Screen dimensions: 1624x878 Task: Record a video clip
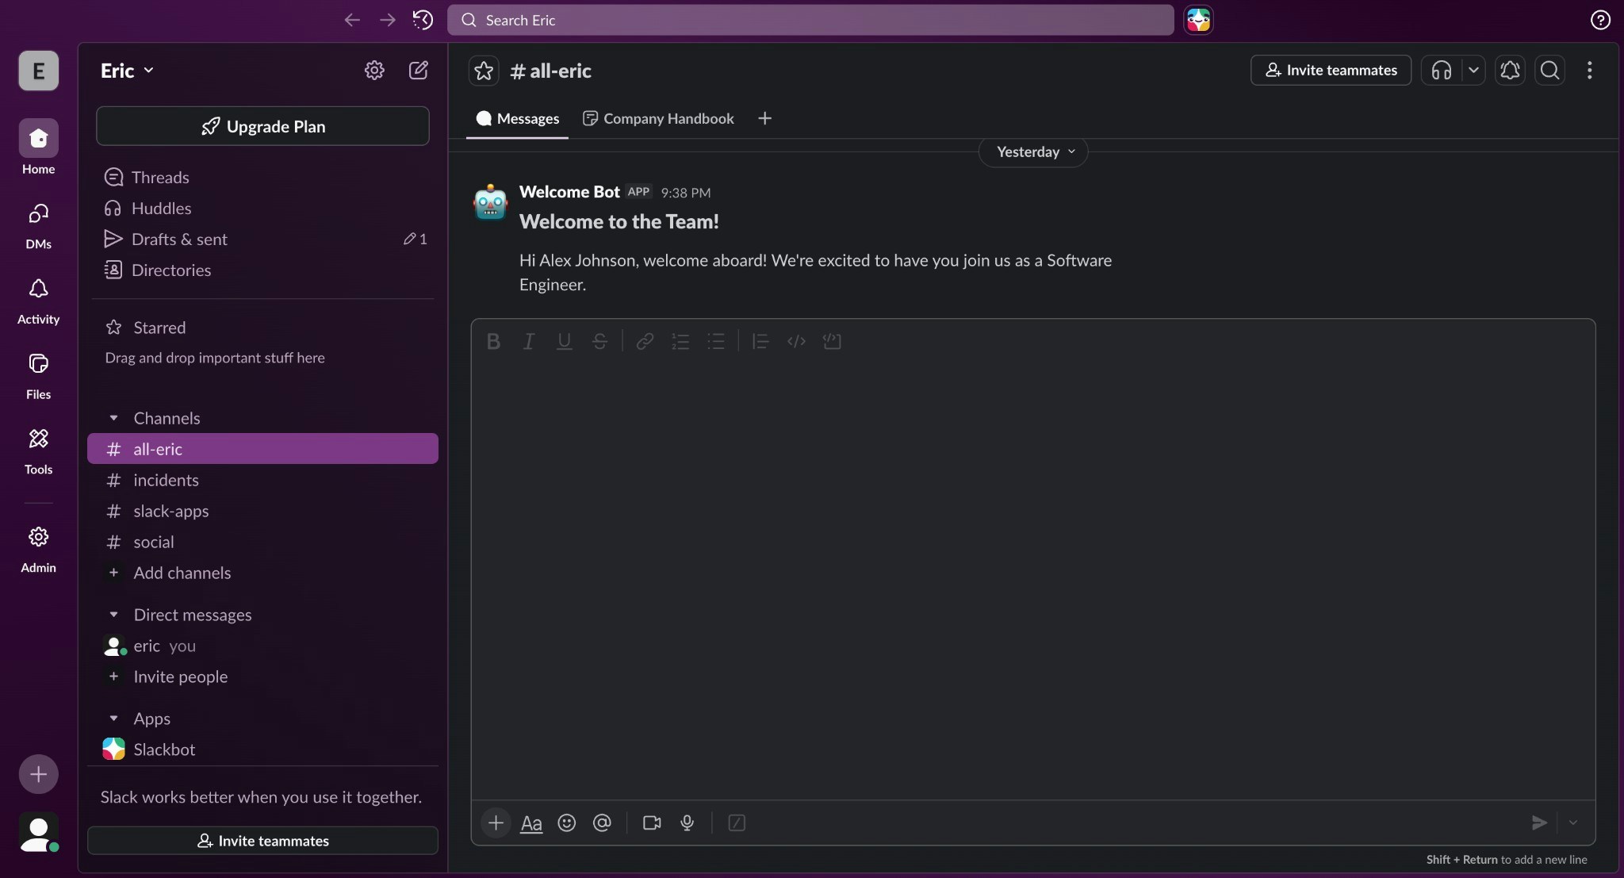point(652,823)
